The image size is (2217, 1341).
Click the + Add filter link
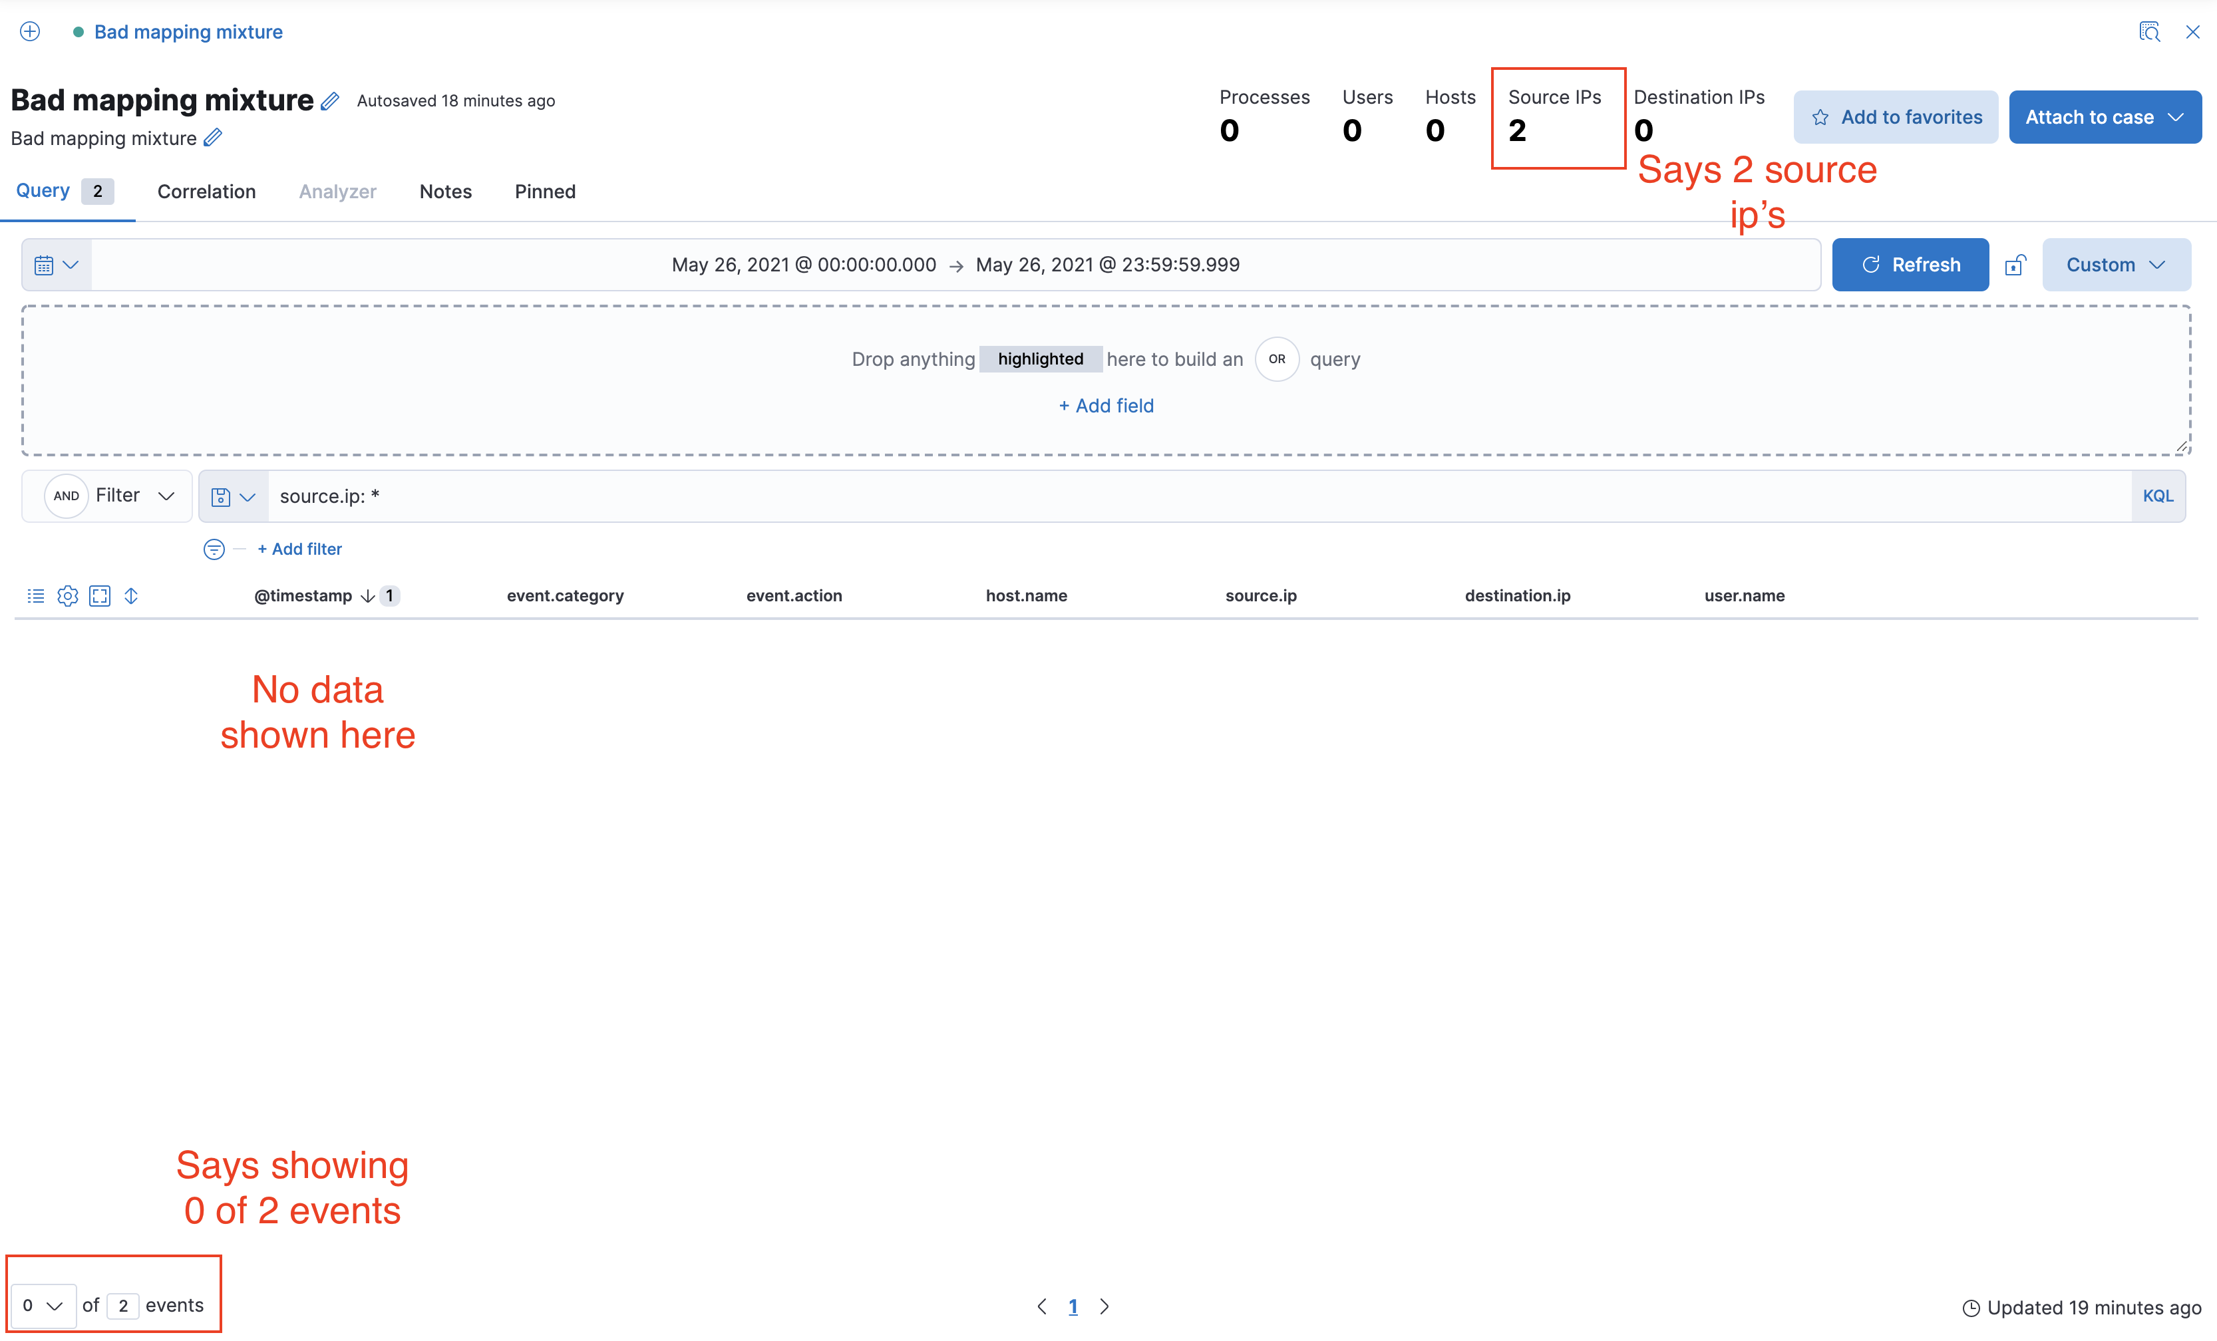pyautogui.click(x=299, y=549)
